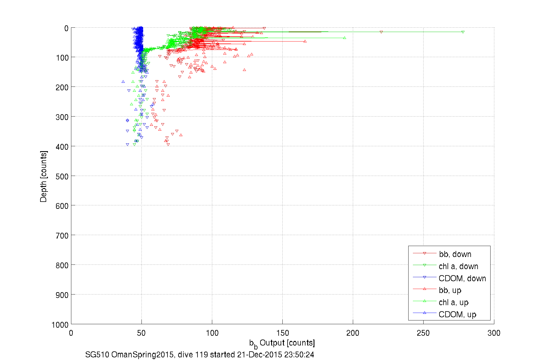Click the 'Depth [counts]' y-axis label
546x364 pixels.
tap(44, 176)
